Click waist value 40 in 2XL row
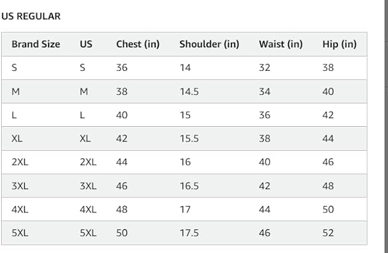388x253 pixels. pyautogui.click(x=265, y=162)
